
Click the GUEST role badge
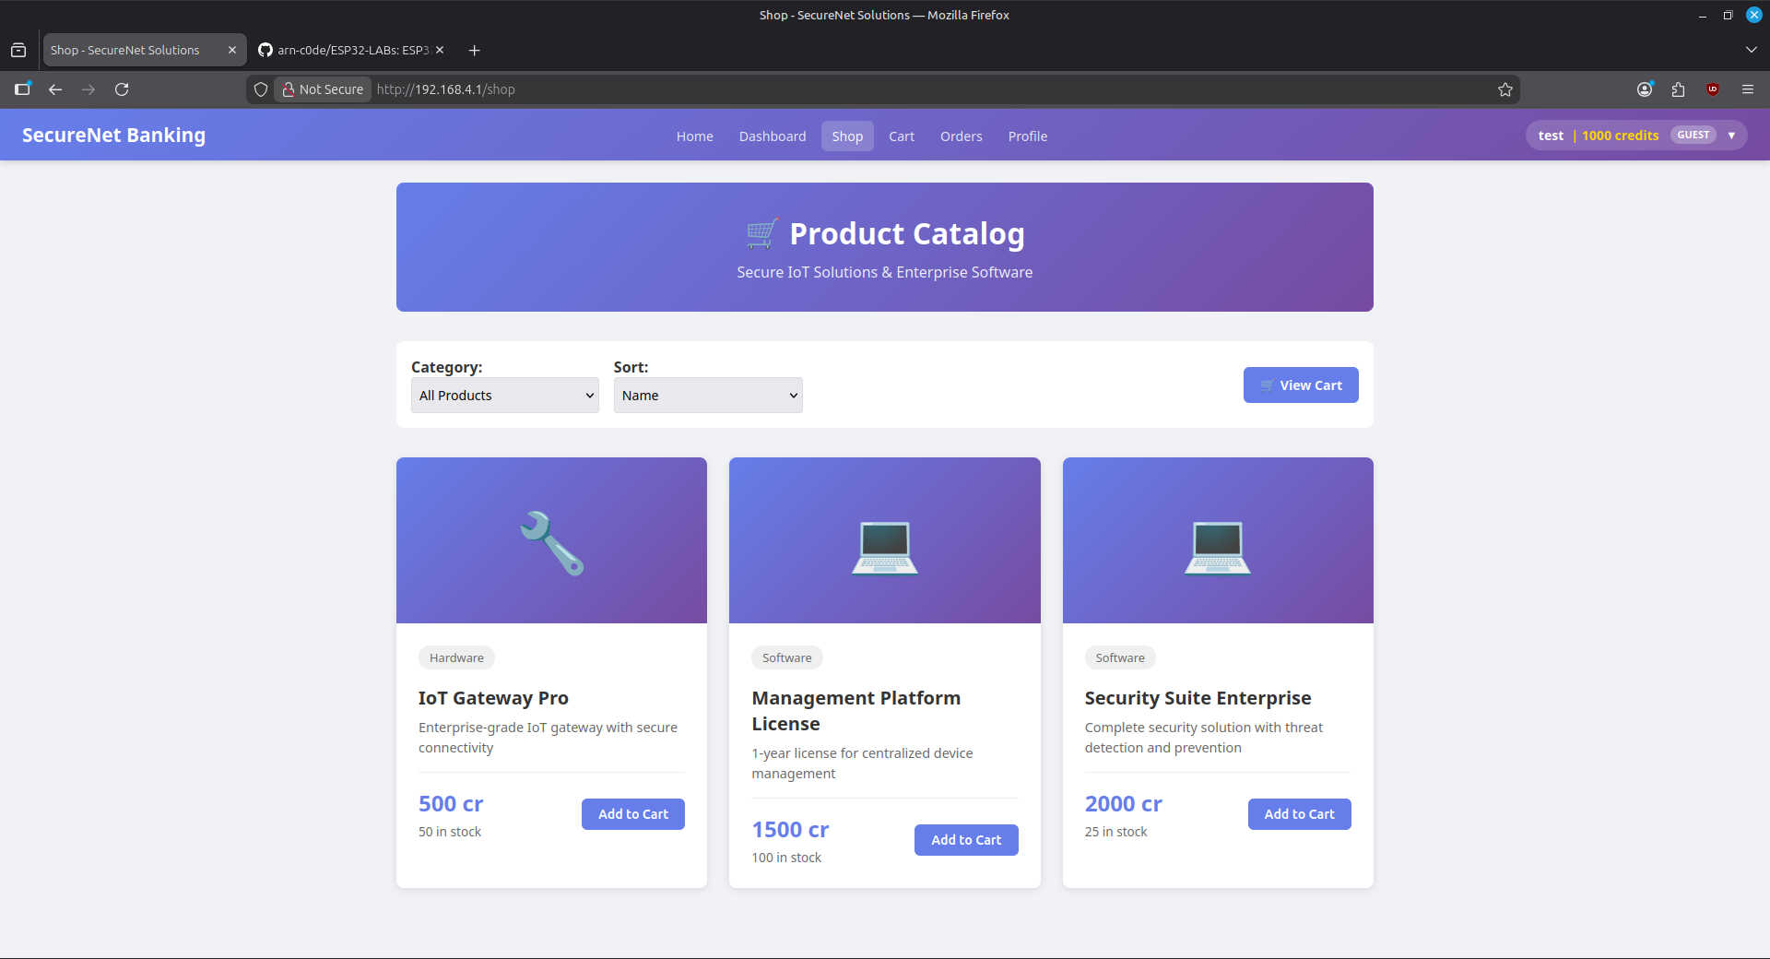[1693, 135]
